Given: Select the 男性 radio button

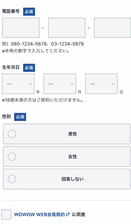Looking at the screenshot, I should point(12,134).
